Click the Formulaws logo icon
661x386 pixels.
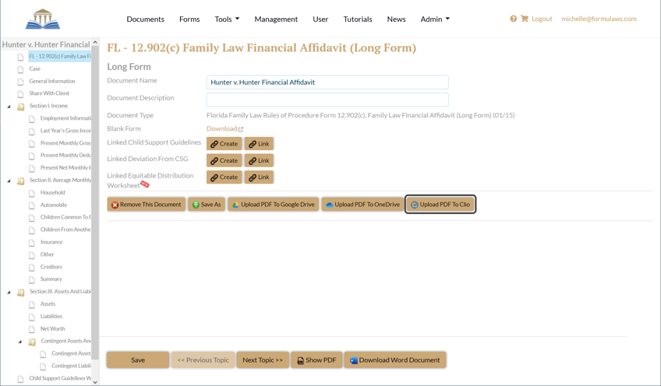pyautogui.click(x=43, y=19)
